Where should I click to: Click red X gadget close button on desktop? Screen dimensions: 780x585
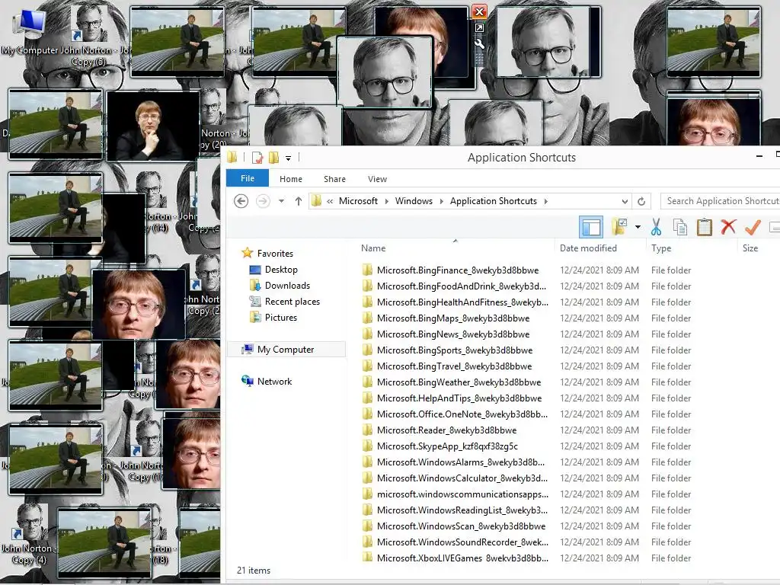(x=479, y=11)
